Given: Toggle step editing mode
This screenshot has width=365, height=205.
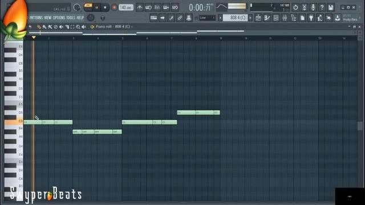Looking at the screenshot, I should 166,7.
